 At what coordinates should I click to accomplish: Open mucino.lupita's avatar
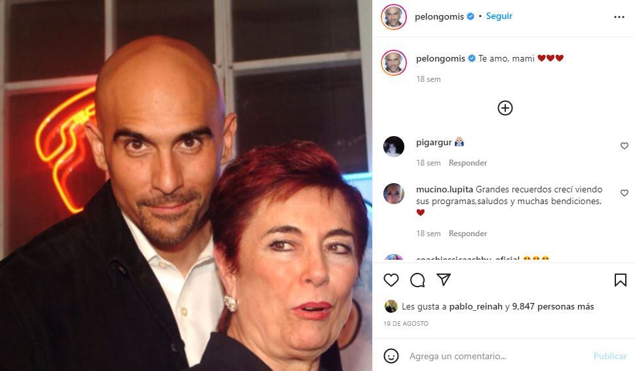394,194
